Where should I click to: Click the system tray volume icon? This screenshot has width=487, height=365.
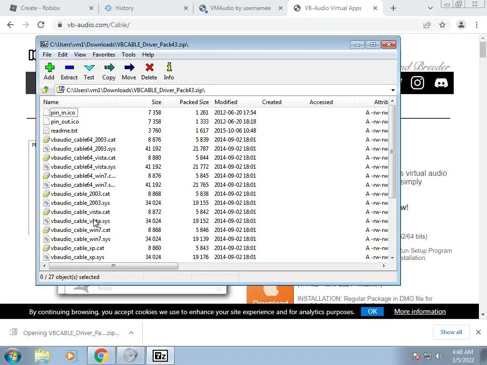[439, 356]
